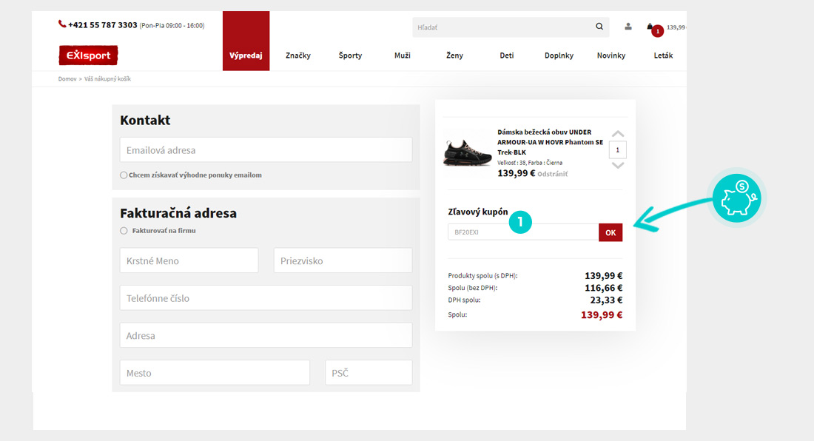
Task: Open the black running shoe thumbnail
Action: [467, 153]
